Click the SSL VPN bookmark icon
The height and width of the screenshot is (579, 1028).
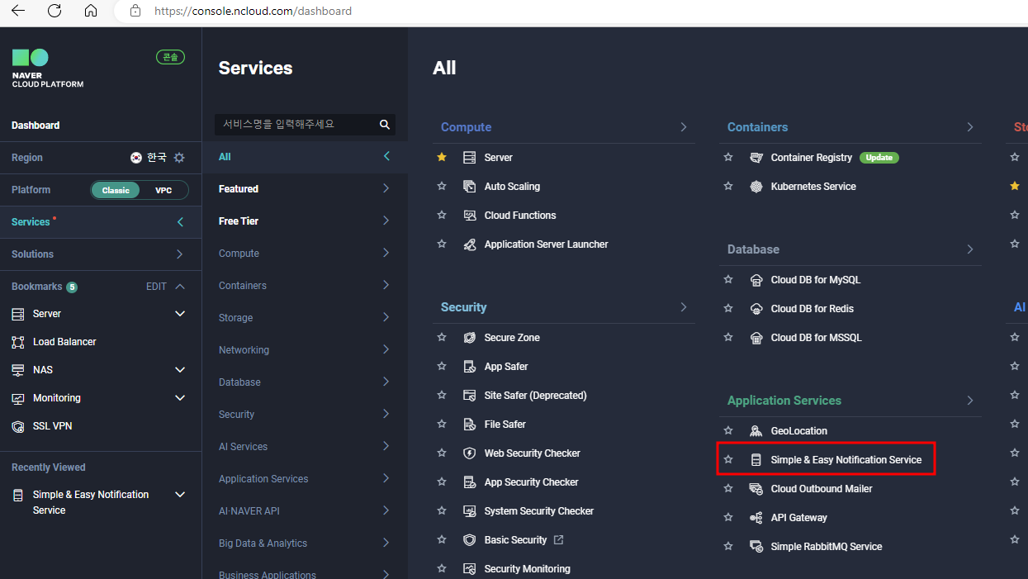[x=18, y=426]
